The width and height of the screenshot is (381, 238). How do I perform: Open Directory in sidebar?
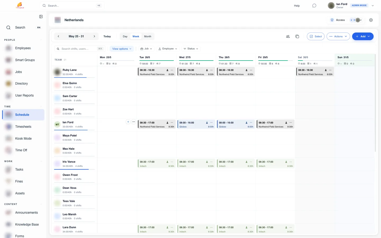(23, 84)
